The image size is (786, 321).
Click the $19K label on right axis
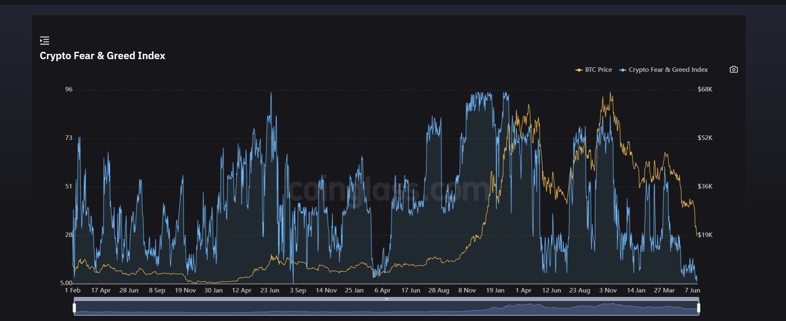(705, 235)
